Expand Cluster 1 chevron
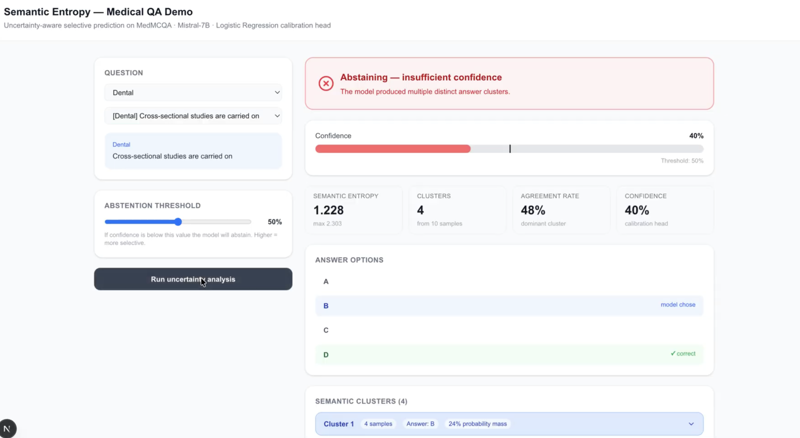The height and width of the screenshot is (438, 800). coord(691,424)
